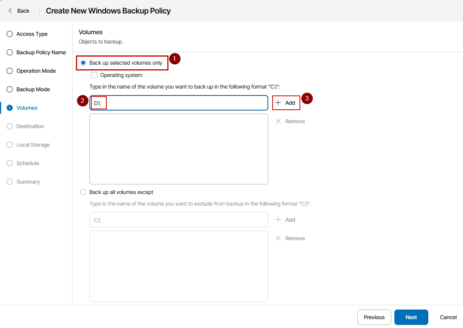Open the Operation Mode step

tap(36, 71)
